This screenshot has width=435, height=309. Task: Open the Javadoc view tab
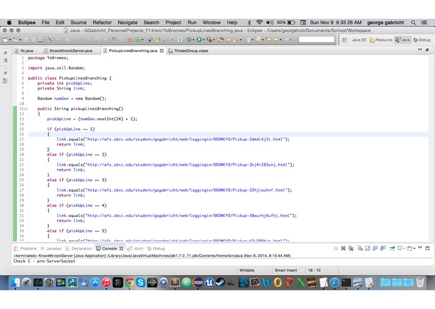[x=51, y=248]
